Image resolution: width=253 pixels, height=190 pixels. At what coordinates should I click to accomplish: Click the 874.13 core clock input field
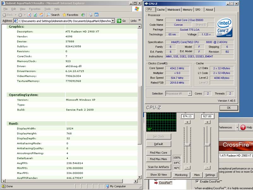(187, 116)
